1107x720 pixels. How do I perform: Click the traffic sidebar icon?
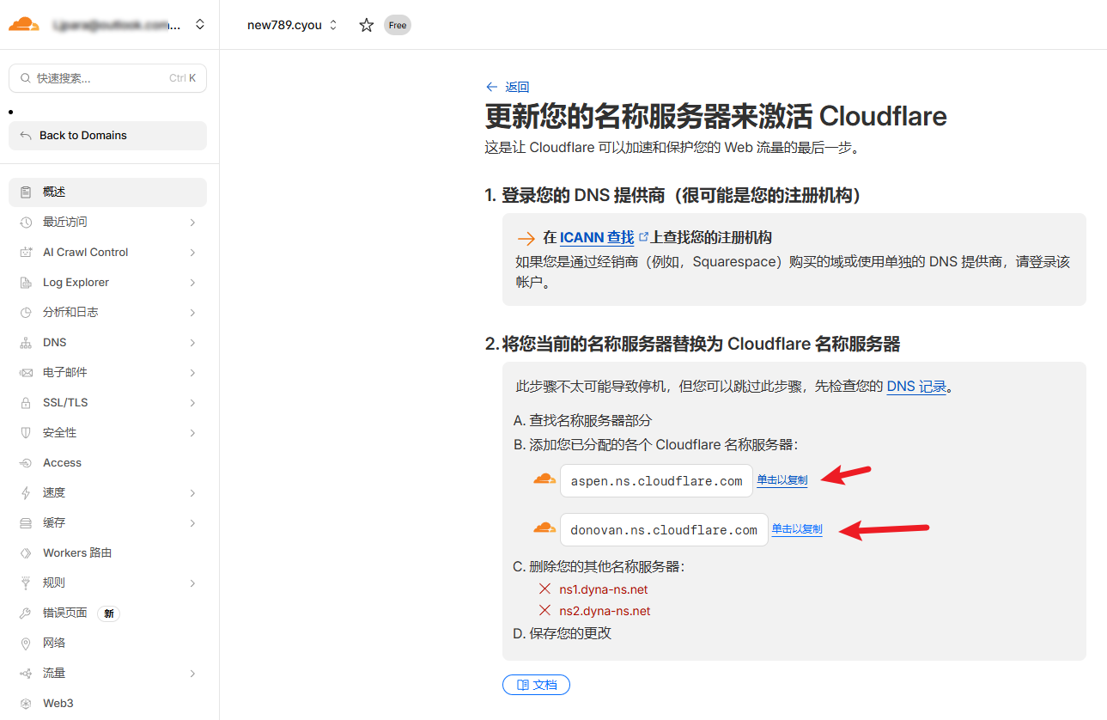[26, 674]
